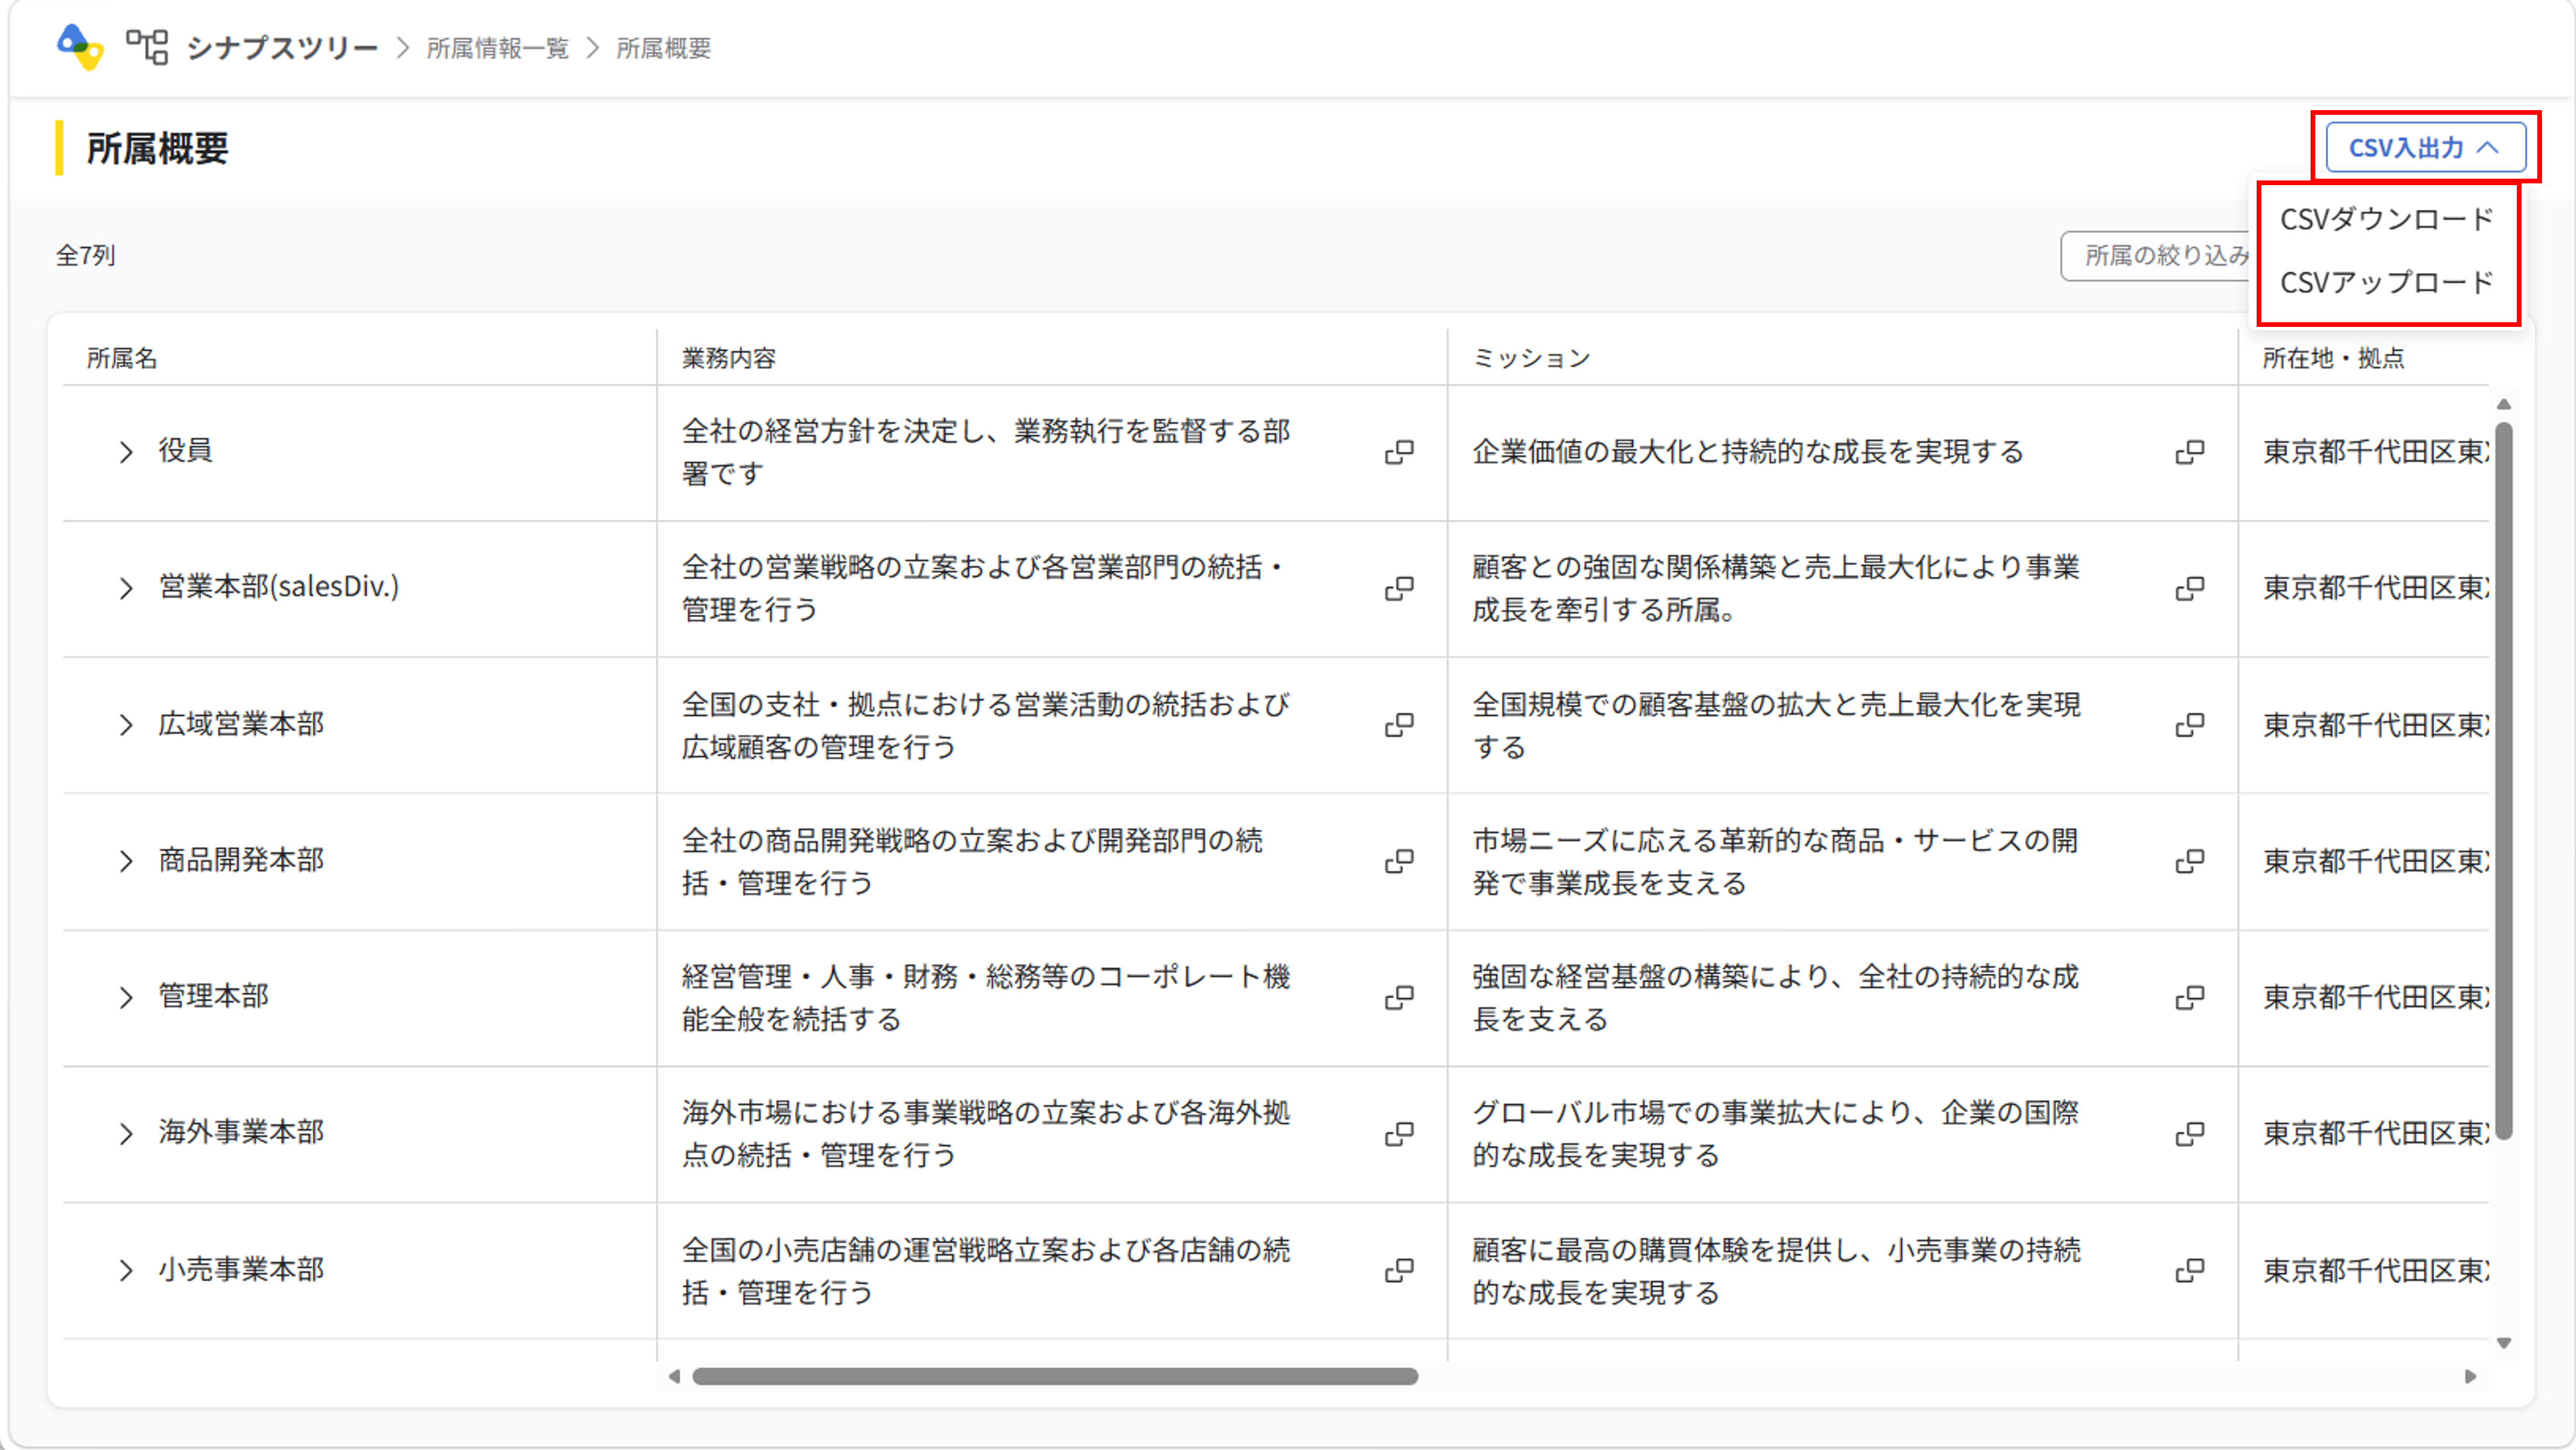Expand the 管理本部 row

coord(126,997)
